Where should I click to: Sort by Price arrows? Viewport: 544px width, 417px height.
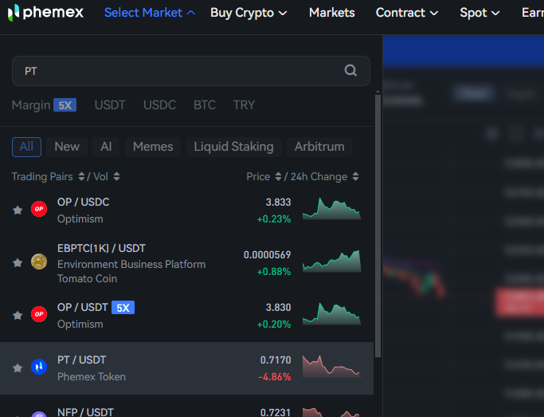pyautogui.click(x=278, y=176)
